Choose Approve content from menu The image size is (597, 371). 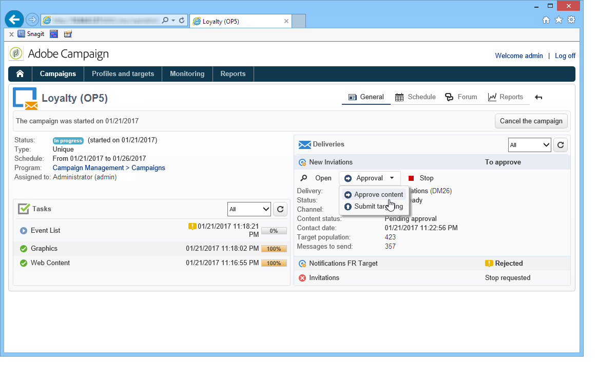click(374, 194)
